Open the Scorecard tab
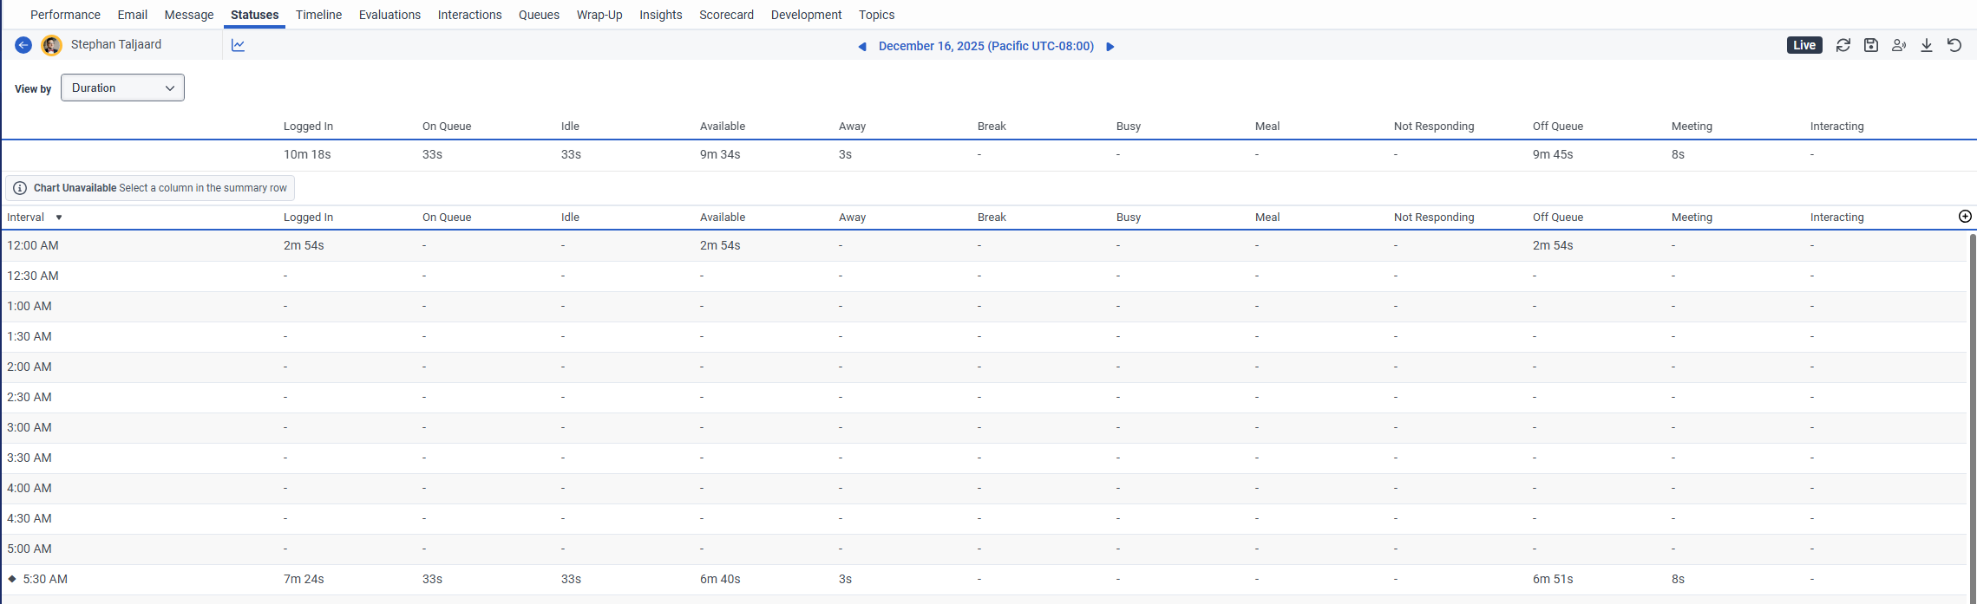1977x604 pixels. point(726,15)
